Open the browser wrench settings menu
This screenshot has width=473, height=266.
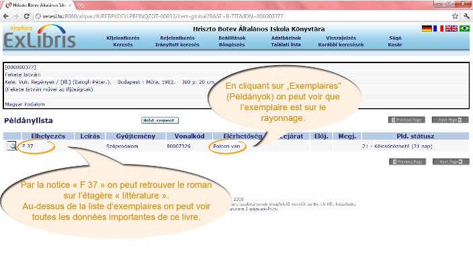466,16
